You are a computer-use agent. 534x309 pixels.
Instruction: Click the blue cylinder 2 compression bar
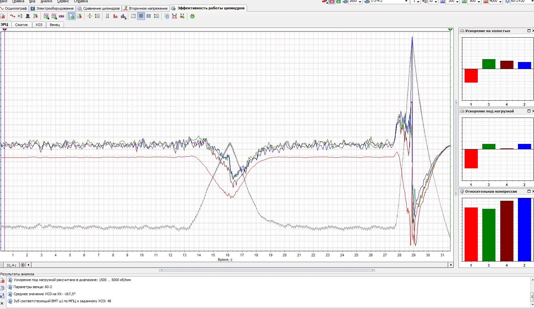coord(524,229)
